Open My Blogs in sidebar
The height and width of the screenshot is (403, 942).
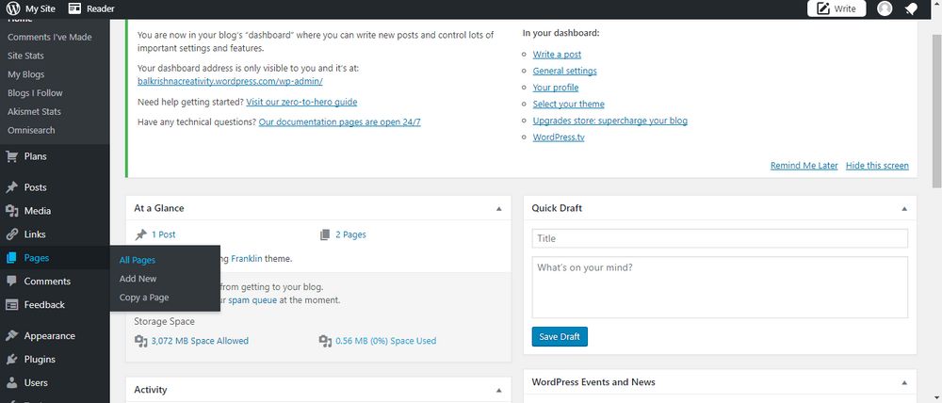(25, 74)
